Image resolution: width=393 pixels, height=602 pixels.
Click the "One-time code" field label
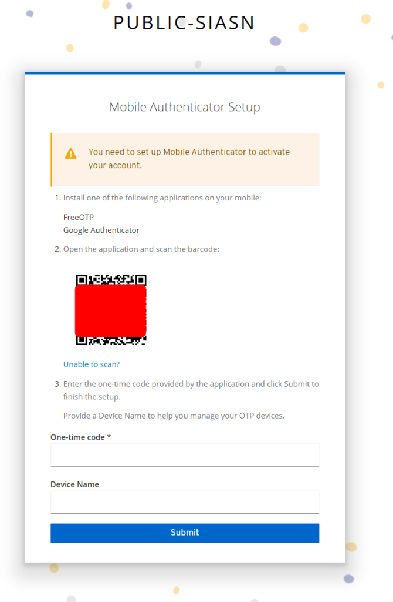click(77, 437)
